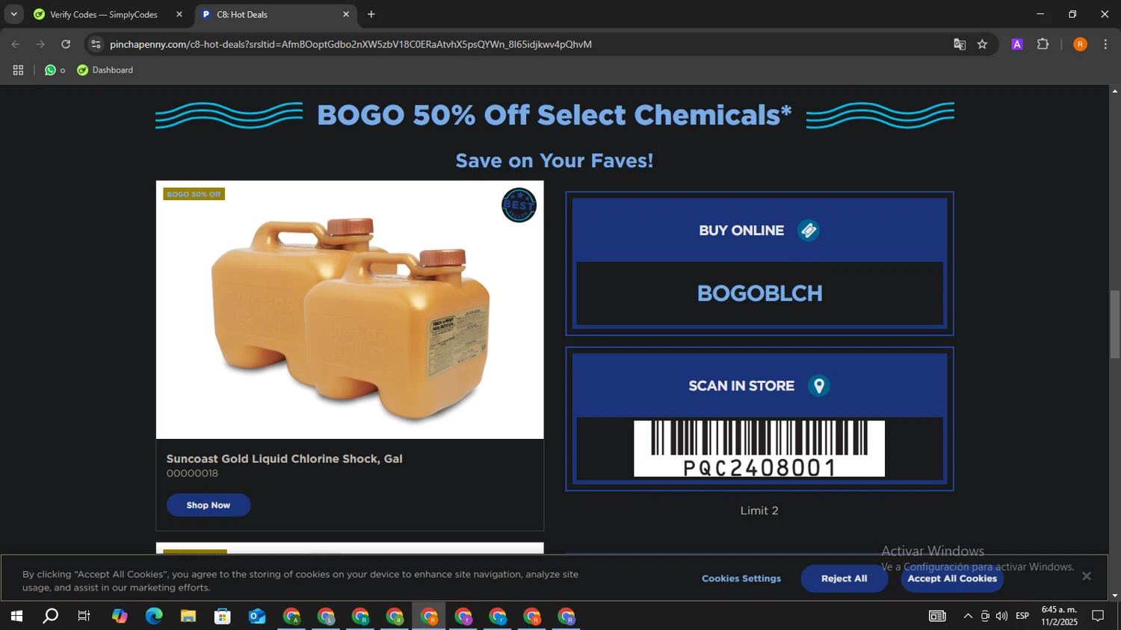Open Windows taskbar search

(x=50, y=617)
